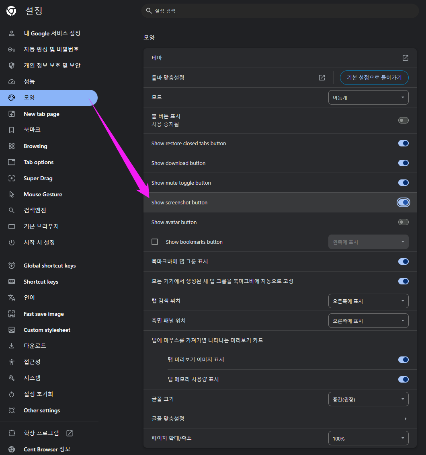426x455 pixels.
Task: Click the Mouse Gesture cursor icon
Action: click(12, 194)
